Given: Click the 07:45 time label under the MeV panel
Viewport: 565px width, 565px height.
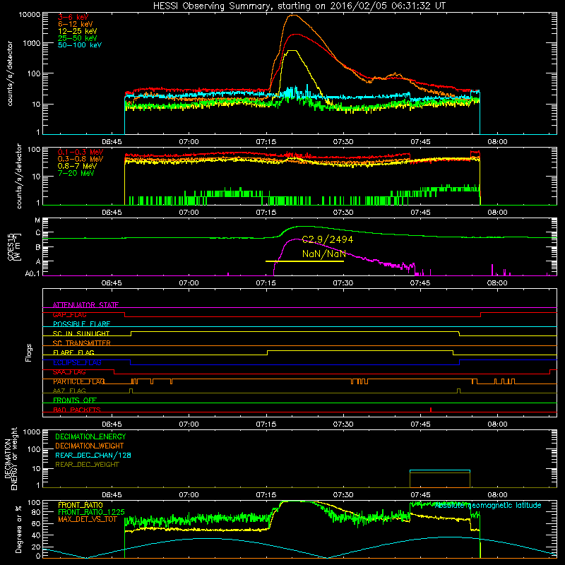Looking at the screenshot, I should 420,213.
